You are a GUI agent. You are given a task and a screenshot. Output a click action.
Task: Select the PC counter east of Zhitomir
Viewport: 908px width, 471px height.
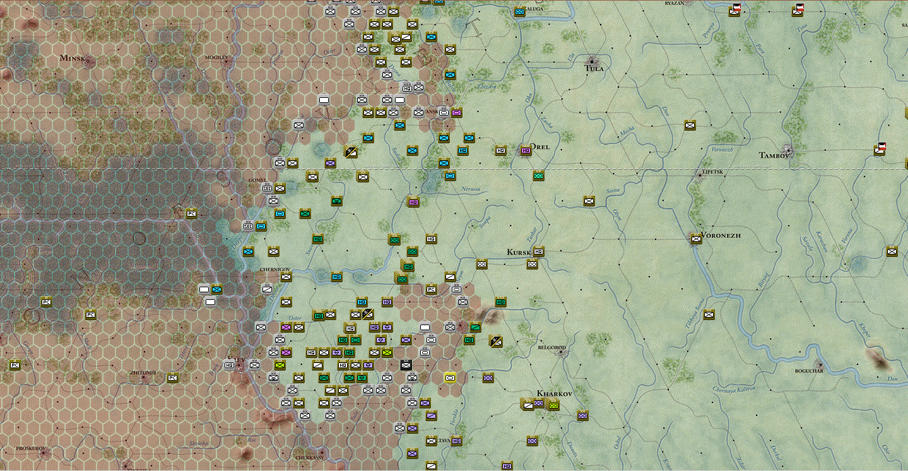[x=172, y=378]
